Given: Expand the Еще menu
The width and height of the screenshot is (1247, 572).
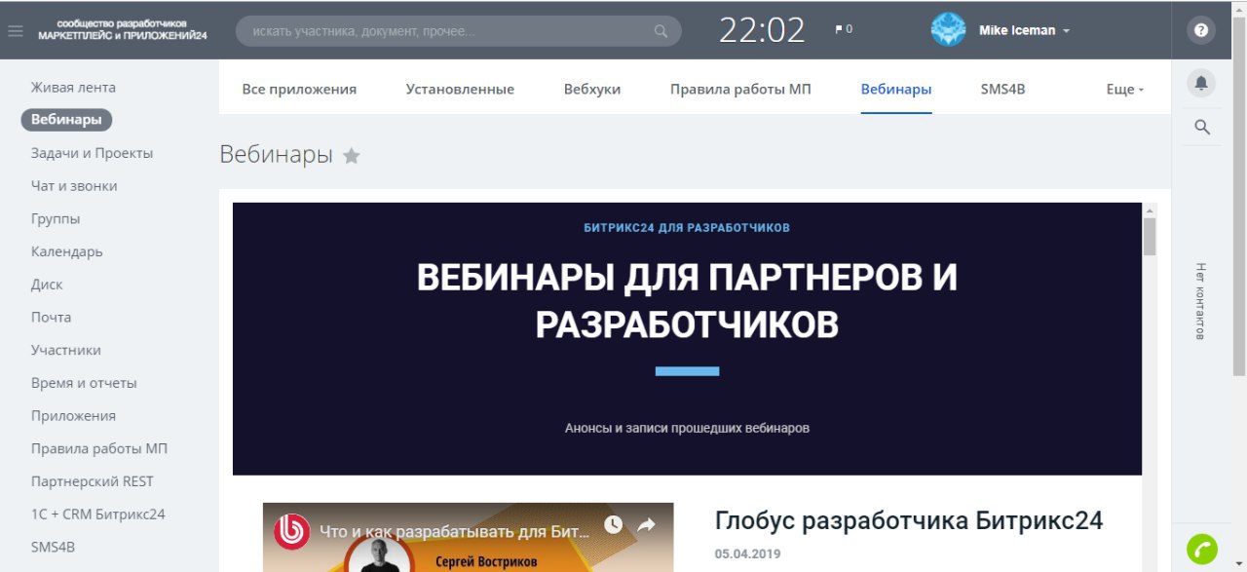Looking at the screenshot, I should (x=1125, y=89).
